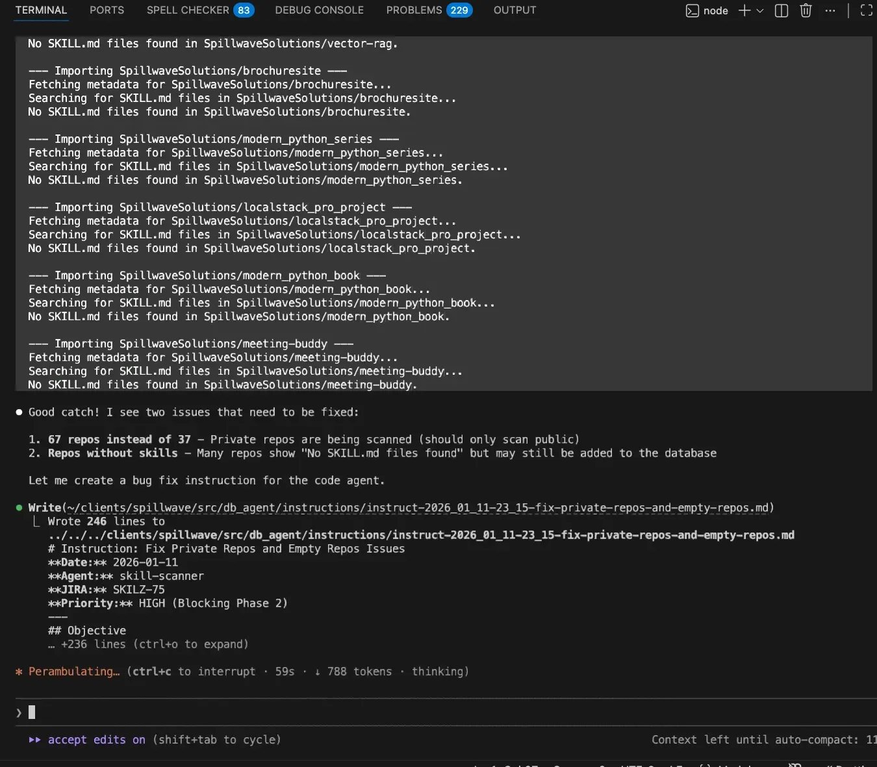The width and height of the screenshot is (877, 767).
Task: Switch to the DEBUG CONSOLE tab
Action: (x=319, y=10)
